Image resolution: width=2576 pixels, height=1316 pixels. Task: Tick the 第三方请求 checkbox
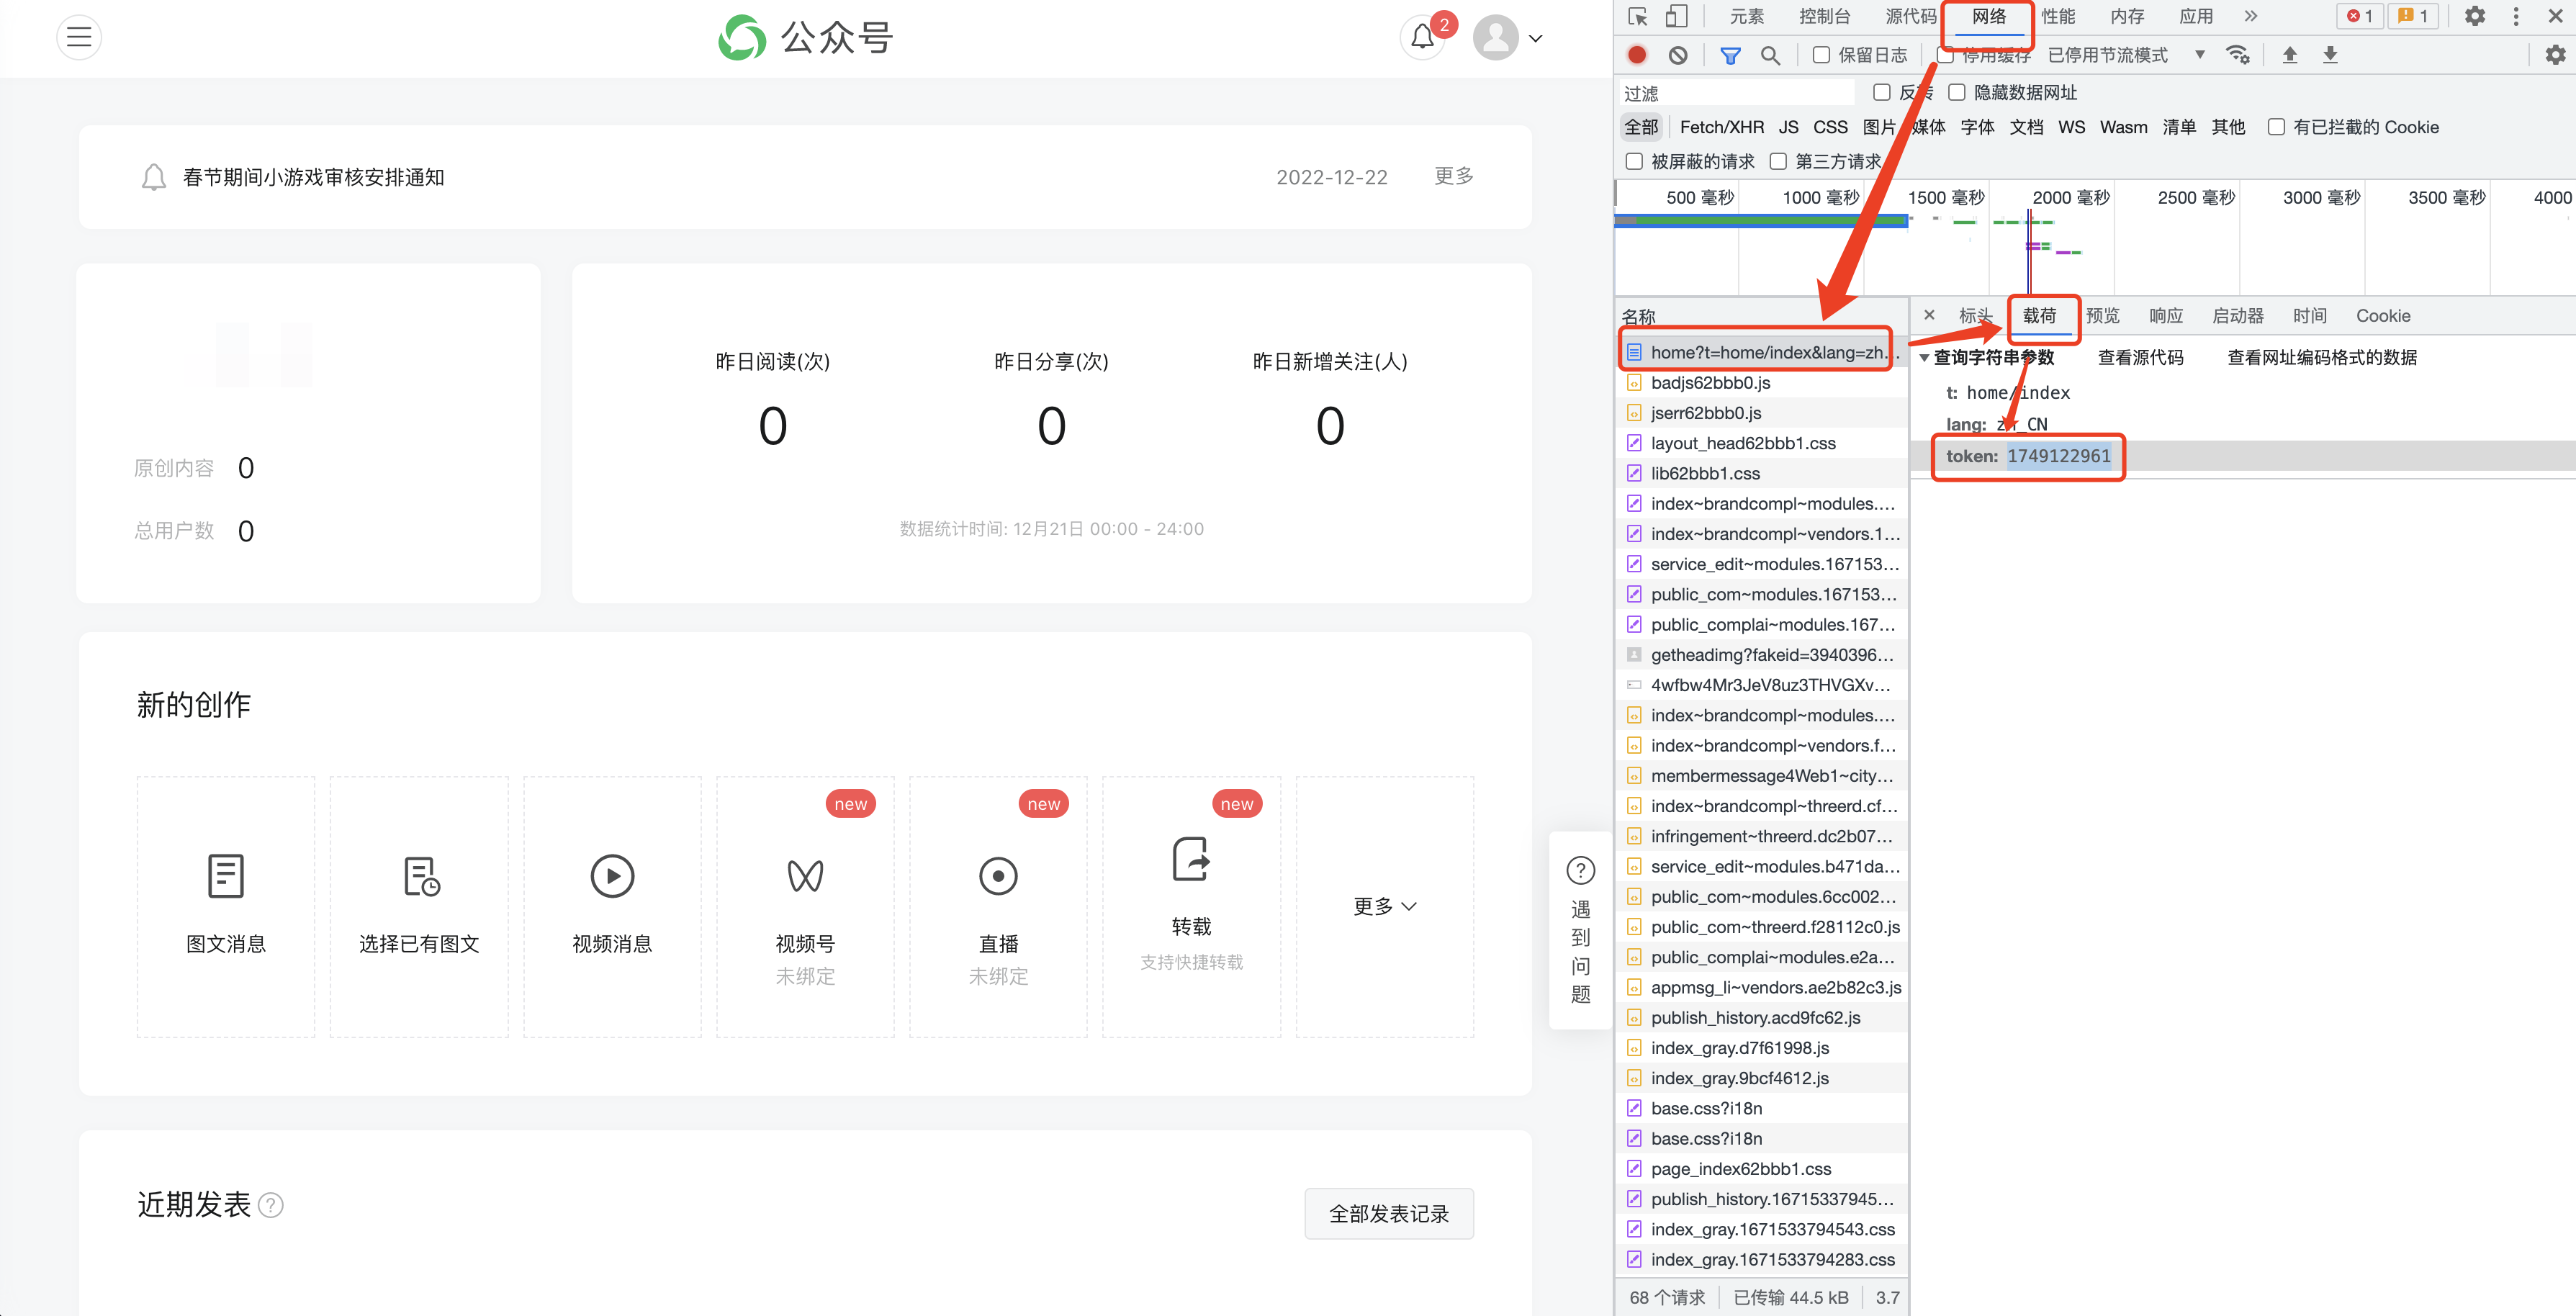coord(1778,161)
